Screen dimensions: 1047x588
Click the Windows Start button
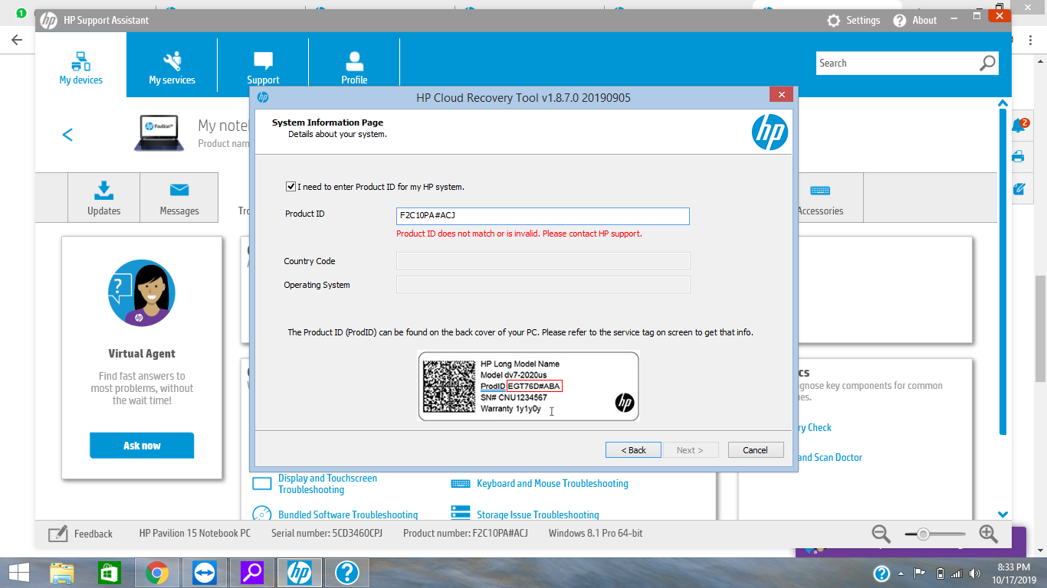(x=18, y=573)
